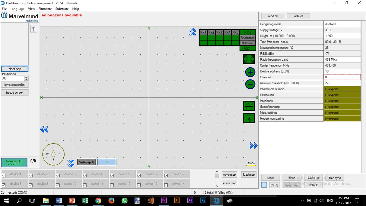
Task: Open the File menu
Action: (4, 9)
